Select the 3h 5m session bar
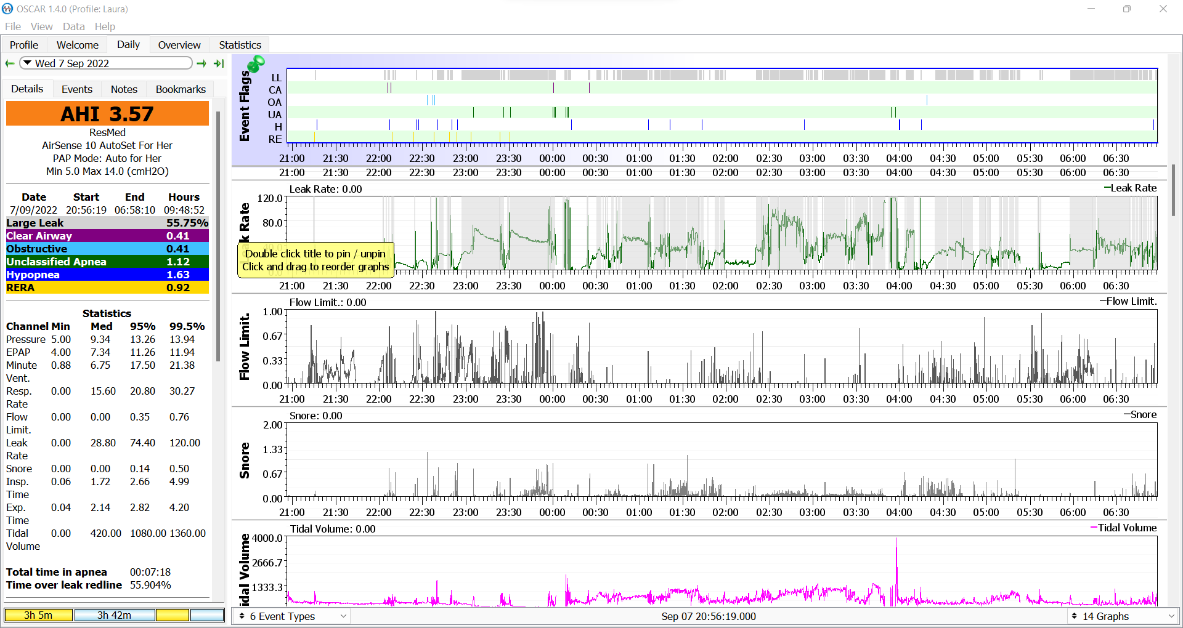Viewport: 1183px width, 628px height. (x=38, y=615)
